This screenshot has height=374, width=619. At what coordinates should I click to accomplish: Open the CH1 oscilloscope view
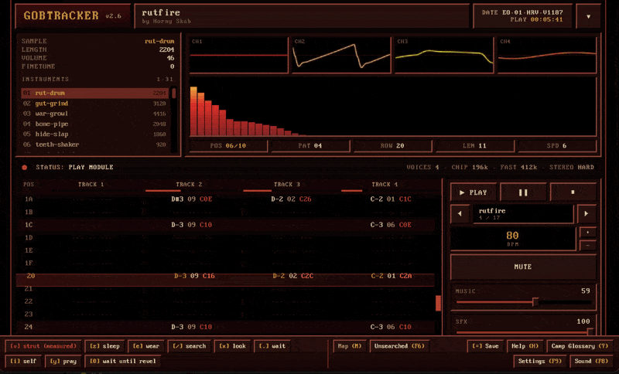click(x=239, y=55)
